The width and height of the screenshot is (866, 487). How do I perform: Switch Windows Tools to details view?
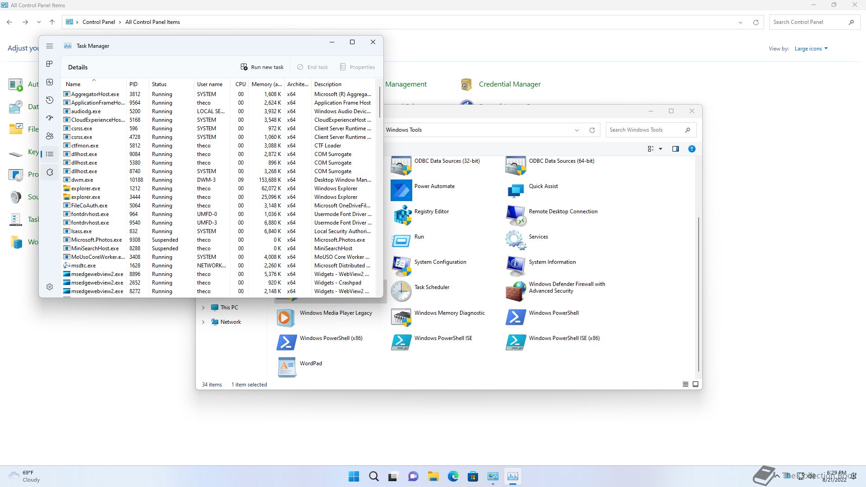click(x=685, y=384)
